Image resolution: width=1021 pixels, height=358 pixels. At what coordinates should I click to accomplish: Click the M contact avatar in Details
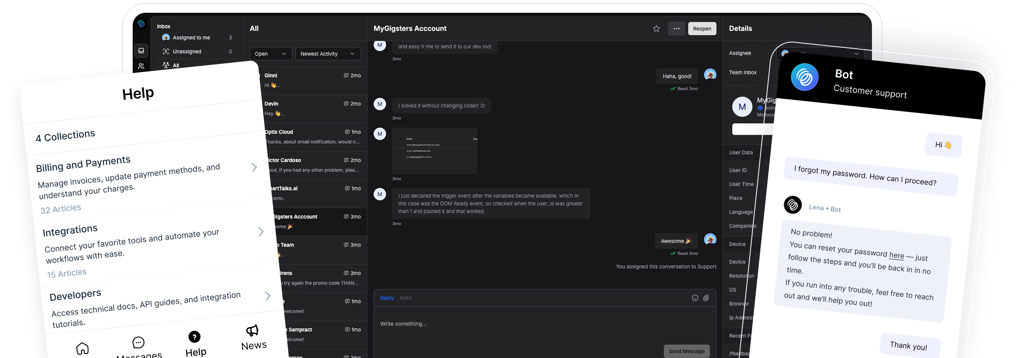742,107
